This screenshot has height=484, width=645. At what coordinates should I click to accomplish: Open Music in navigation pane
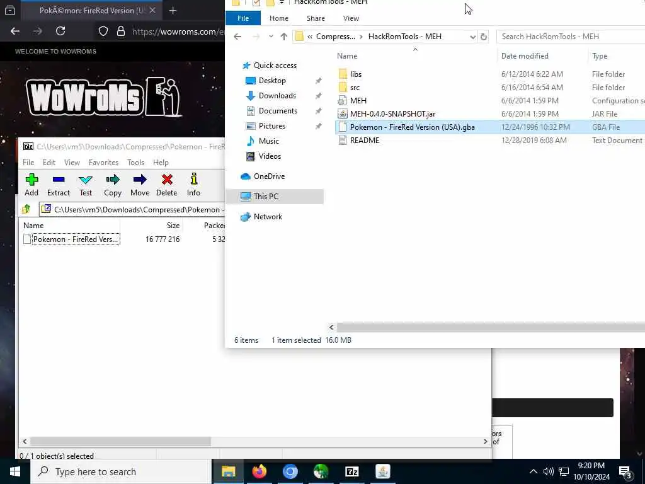(x=268, y=141)
